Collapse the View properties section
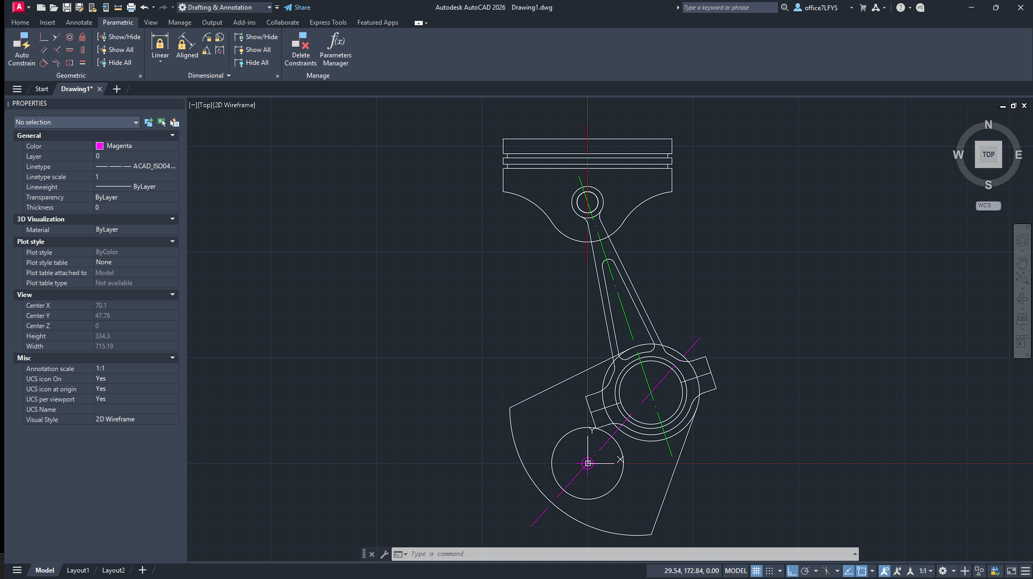 [x=173, y=295]
